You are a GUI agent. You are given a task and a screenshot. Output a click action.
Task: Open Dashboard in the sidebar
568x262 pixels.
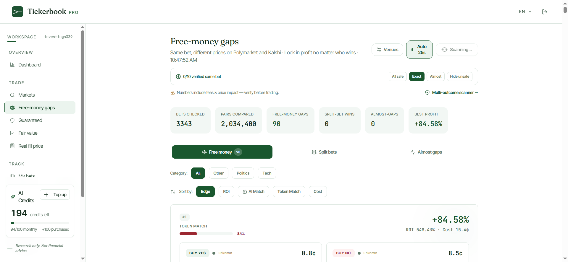click(x=40, y=65)
